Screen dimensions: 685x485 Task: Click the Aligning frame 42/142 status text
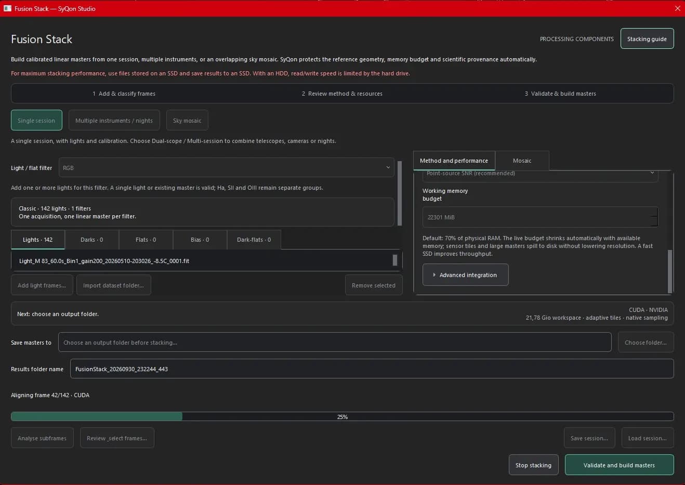pos(50,395)
